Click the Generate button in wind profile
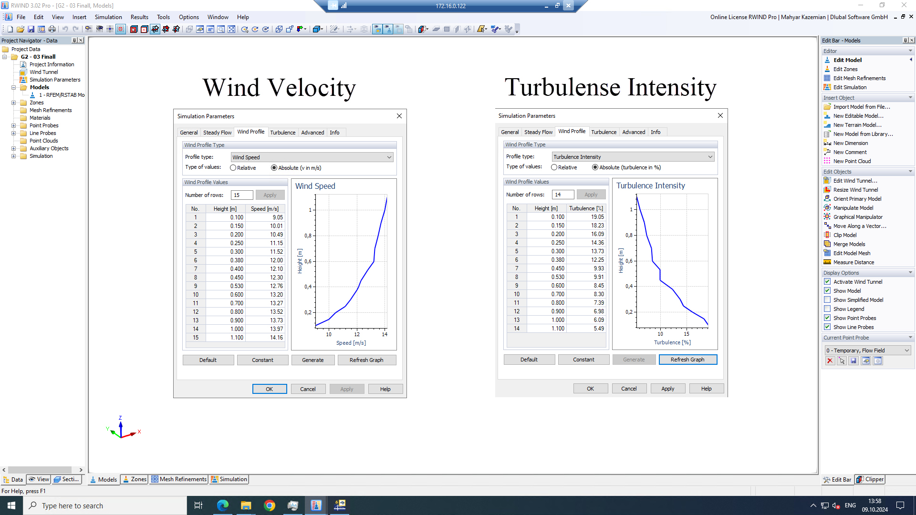 click(312, 360)
